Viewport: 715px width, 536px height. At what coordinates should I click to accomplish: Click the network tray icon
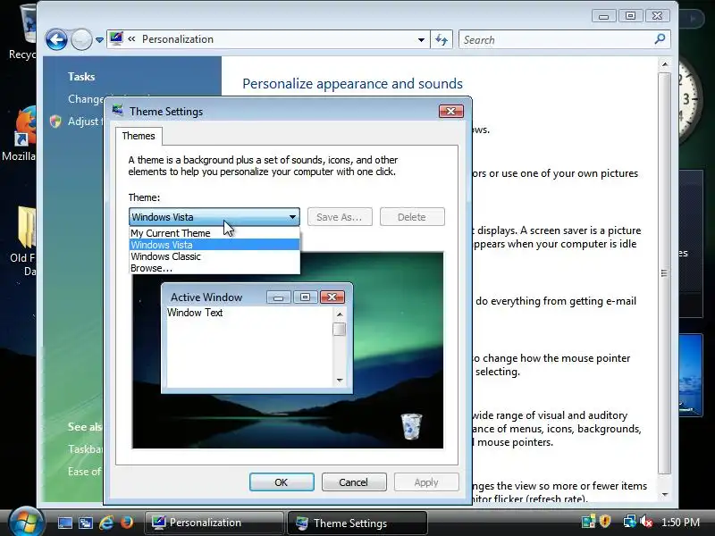(630, 522)
